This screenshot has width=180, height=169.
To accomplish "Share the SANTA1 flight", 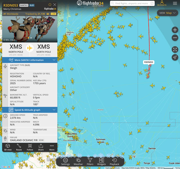I will 41,147.
